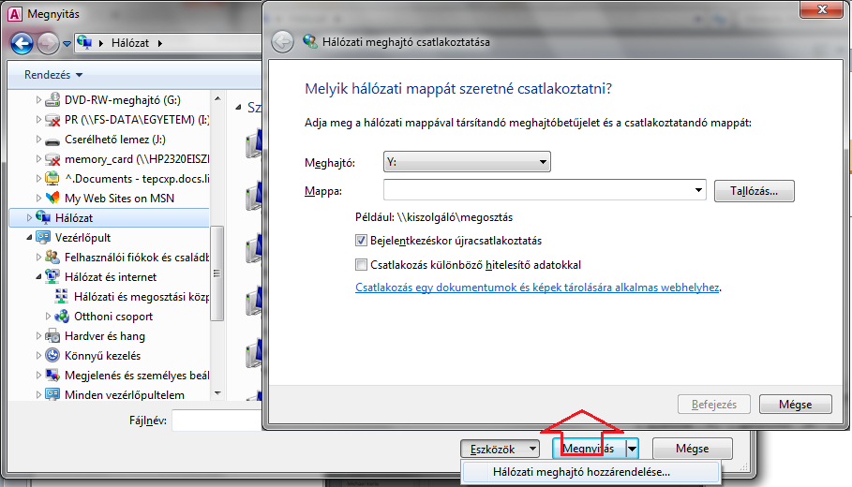852x487 pixels.
Task: Collapse the group header arrow in file list
Action: [238, 108]
